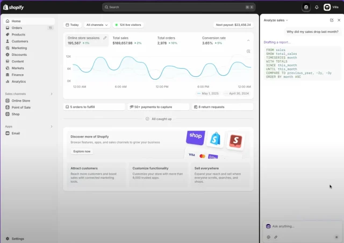
Task: Click the Analytics bar chart icon
Action: point(8,81)
